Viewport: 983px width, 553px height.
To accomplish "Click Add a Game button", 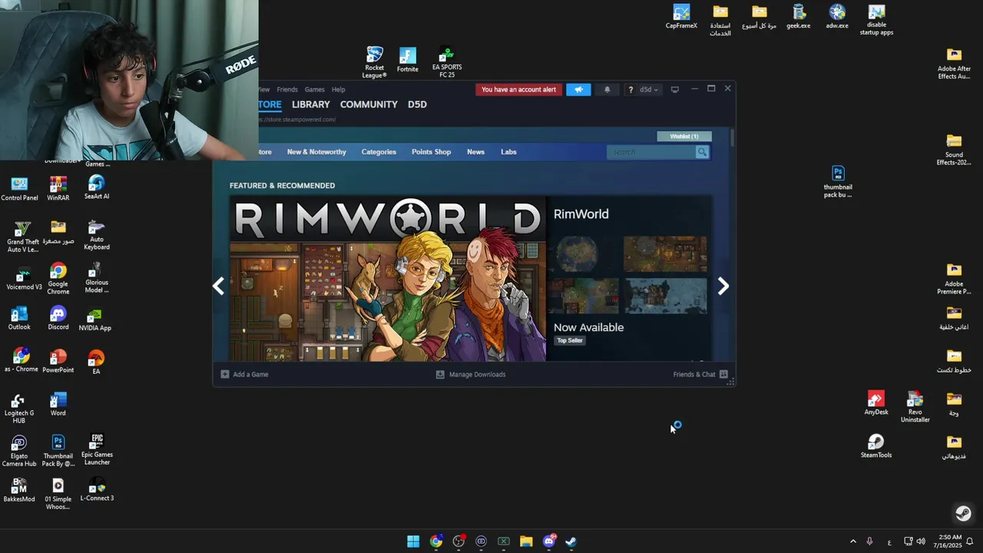I will [x=244, y=375].
